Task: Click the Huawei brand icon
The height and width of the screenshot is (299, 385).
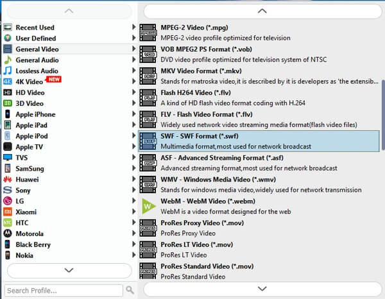Action: [8, 180]
